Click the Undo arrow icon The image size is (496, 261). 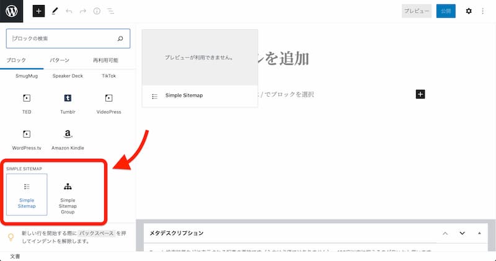click(x=69, y=11)
